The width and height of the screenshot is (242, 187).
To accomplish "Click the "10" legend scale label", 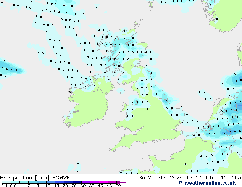I will coord(48,185).
